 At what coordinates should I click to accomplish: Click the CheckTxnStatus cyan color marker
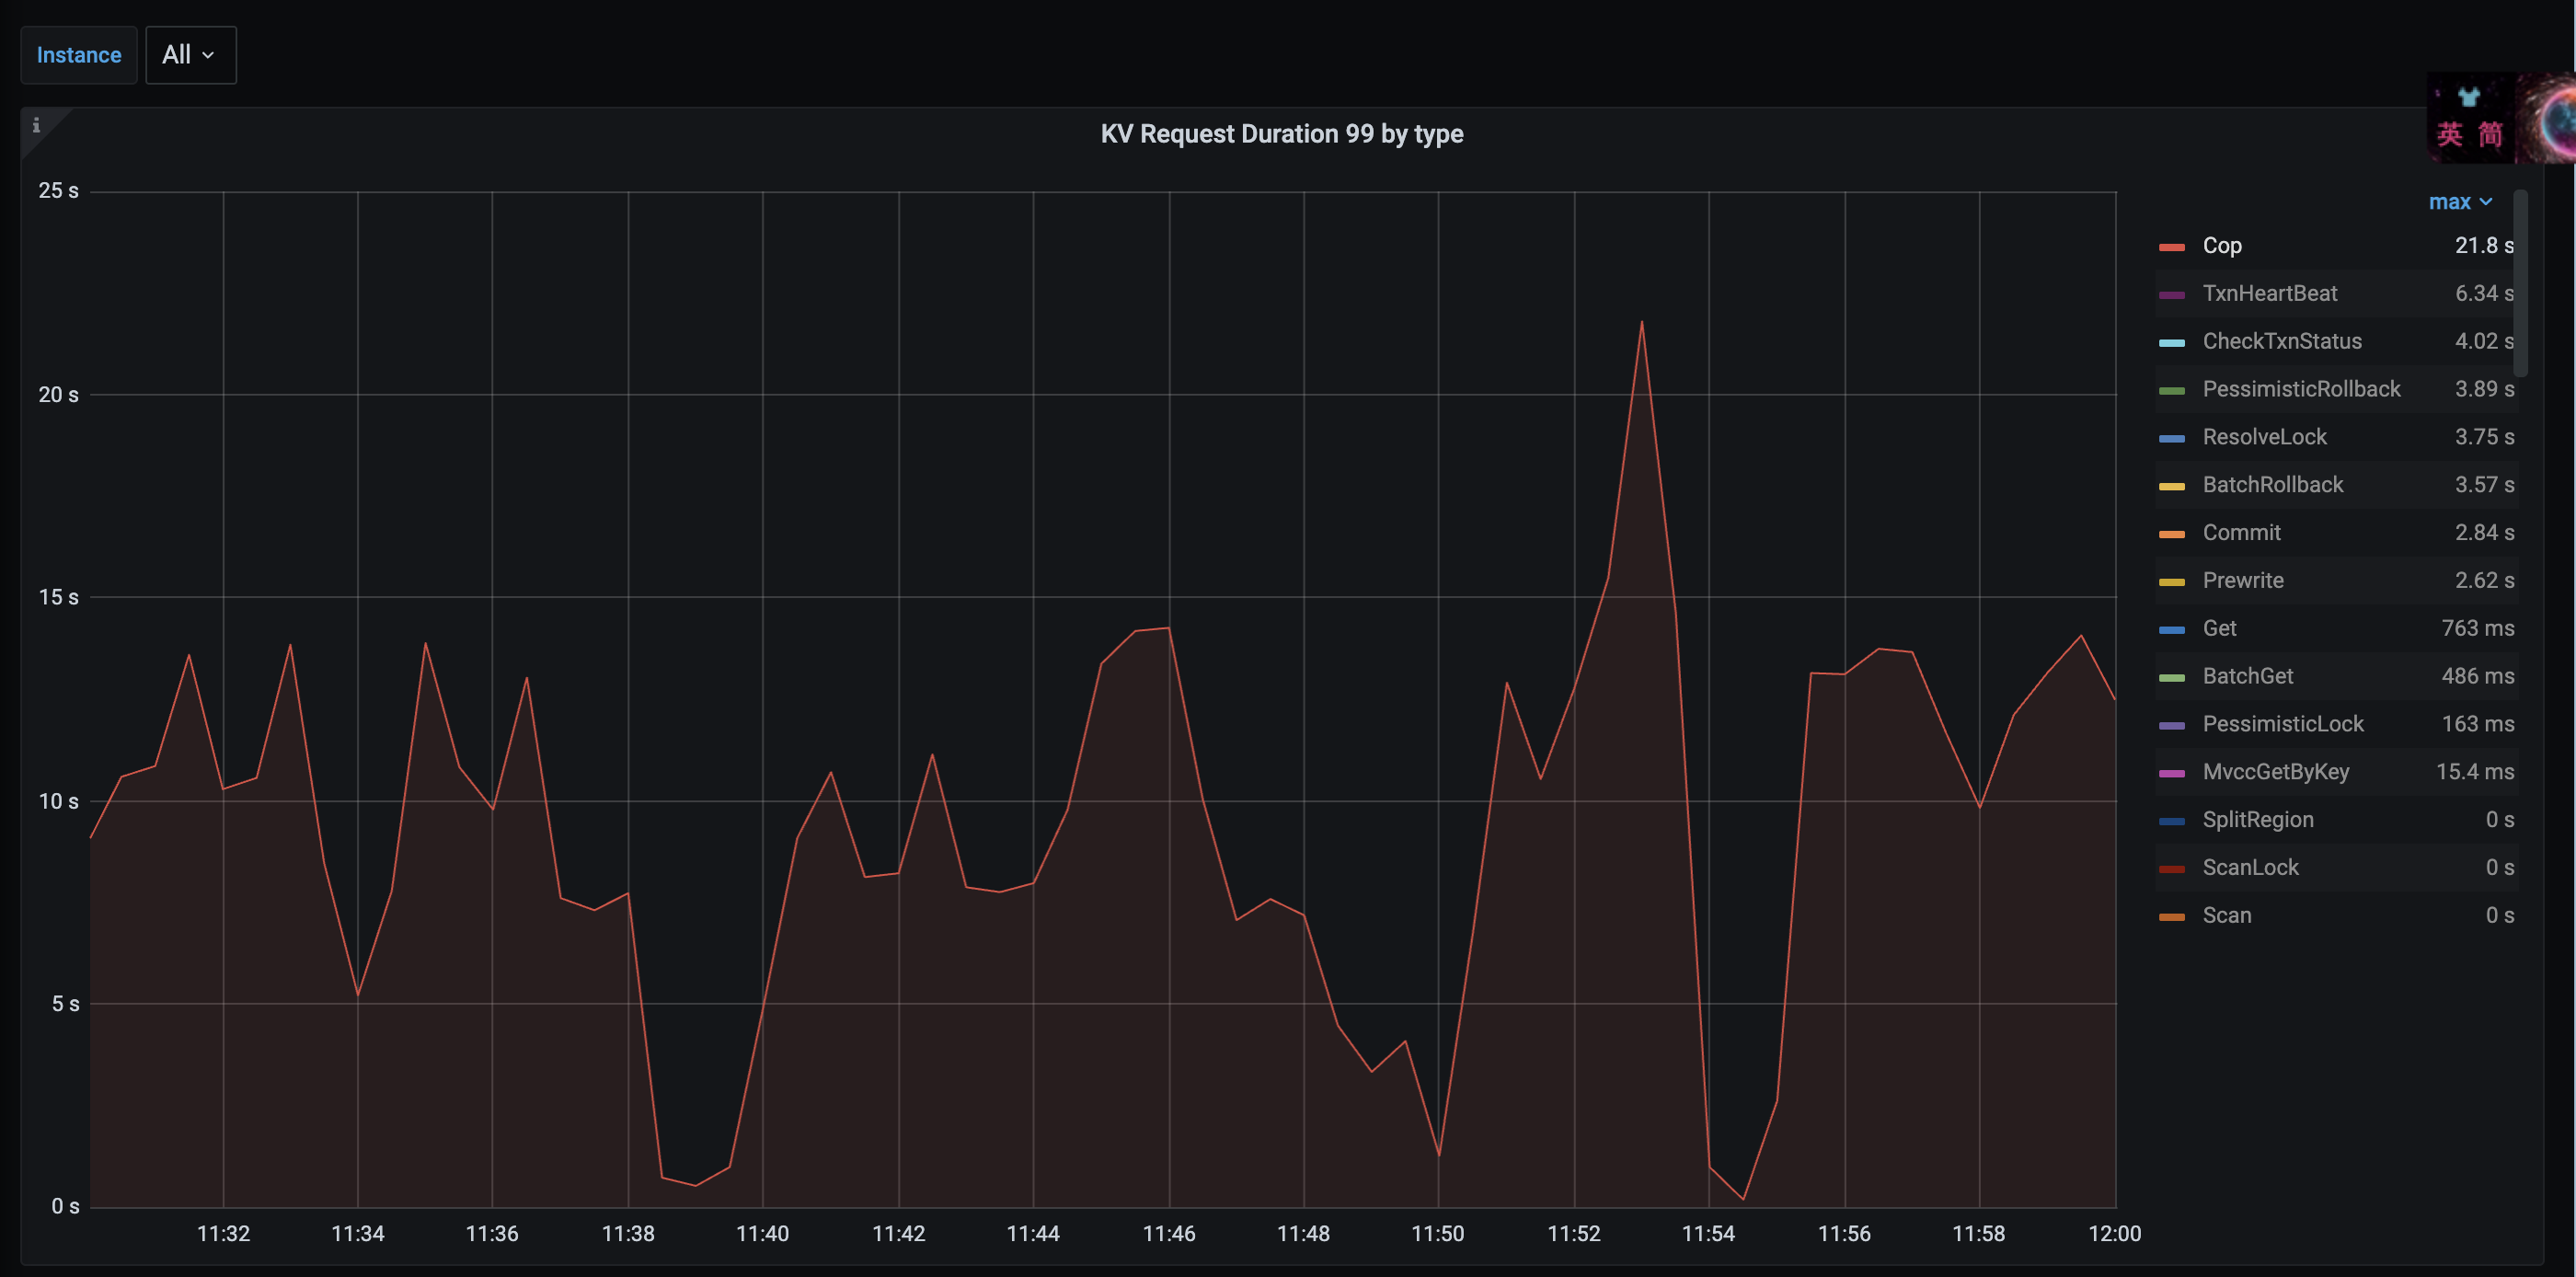coord(2171,343)
